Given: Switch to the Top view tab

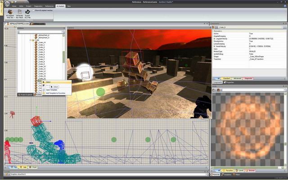Looking at the screenshot, I should click(x=13, y=167).
